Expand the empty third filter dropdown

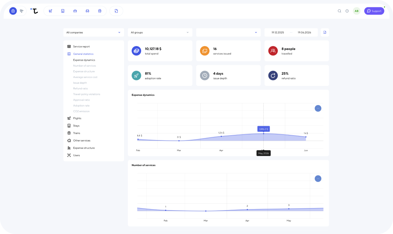228,32
